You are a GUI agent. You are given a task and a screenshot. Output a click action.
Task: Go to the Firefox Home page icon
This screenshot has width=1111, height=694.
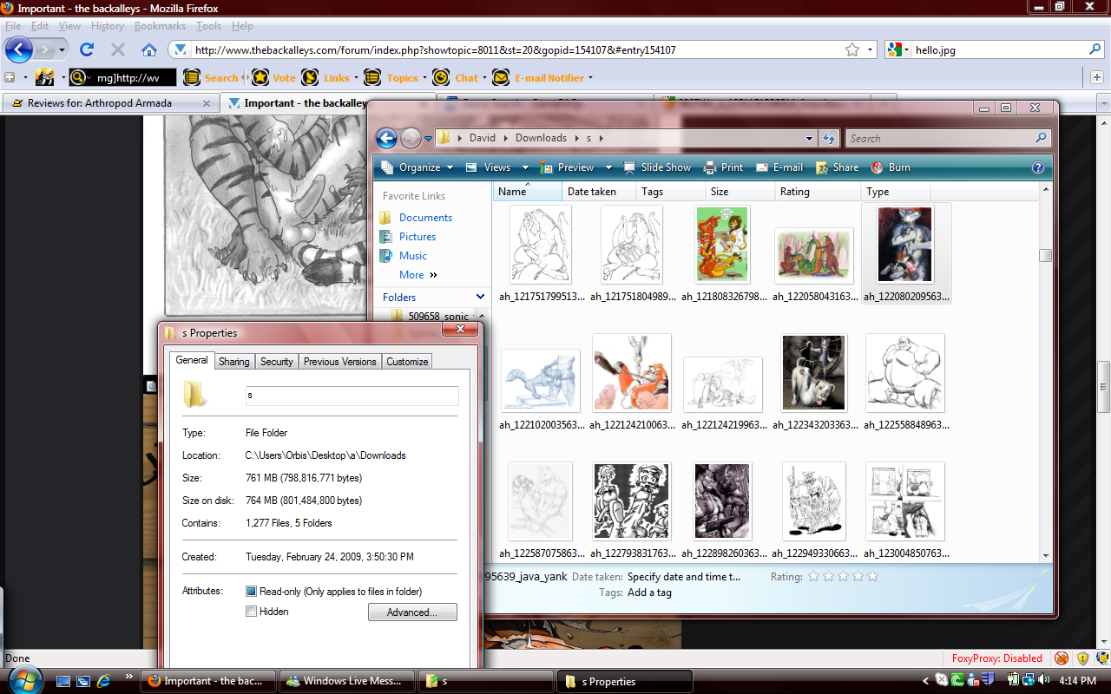click(x=149, y=49)
